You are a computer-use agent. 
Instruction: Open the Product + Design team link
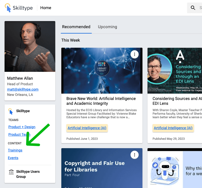(x=22, y=127)
